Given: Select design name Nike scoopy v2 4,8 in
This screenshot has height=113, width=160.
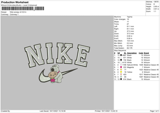Looking at the screenshot, I should (18, 12).
